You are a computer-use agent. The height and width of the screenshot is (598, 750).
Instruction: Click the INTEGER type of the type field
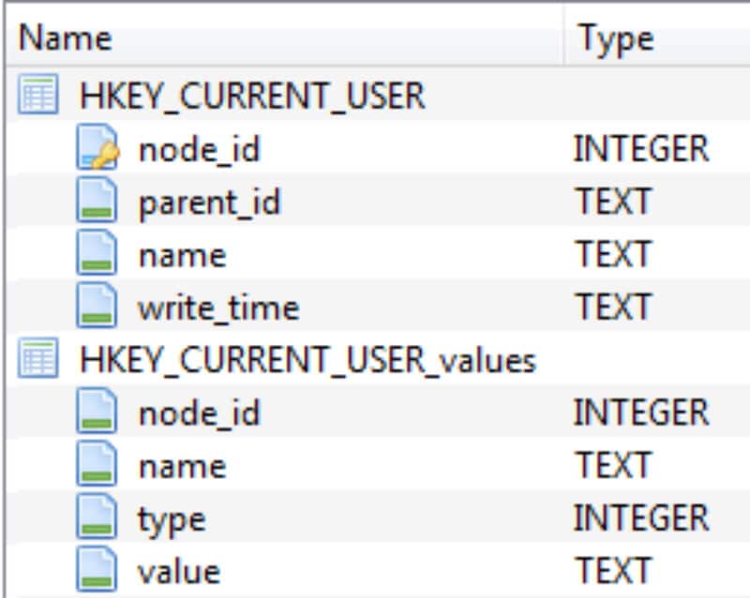640,518
